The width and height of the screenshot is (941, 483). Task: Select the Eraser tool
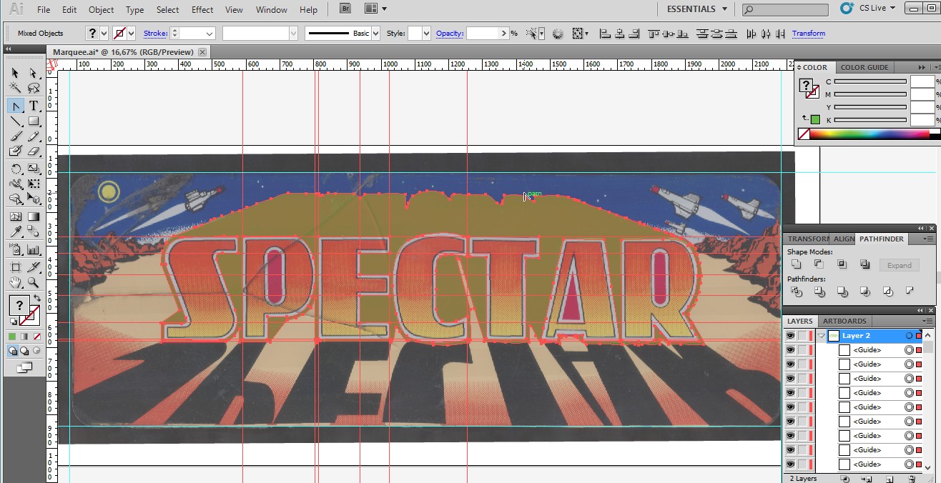[34, 151]
